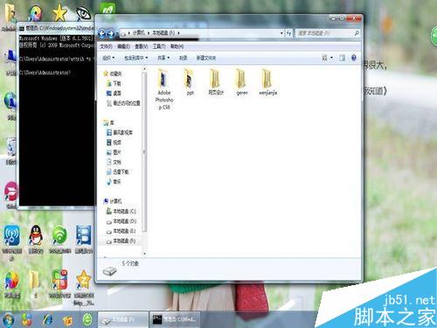Open the film-strip video desktop shortcut
The width and height of the screenshot is (437, 328).
pos(84,240)
